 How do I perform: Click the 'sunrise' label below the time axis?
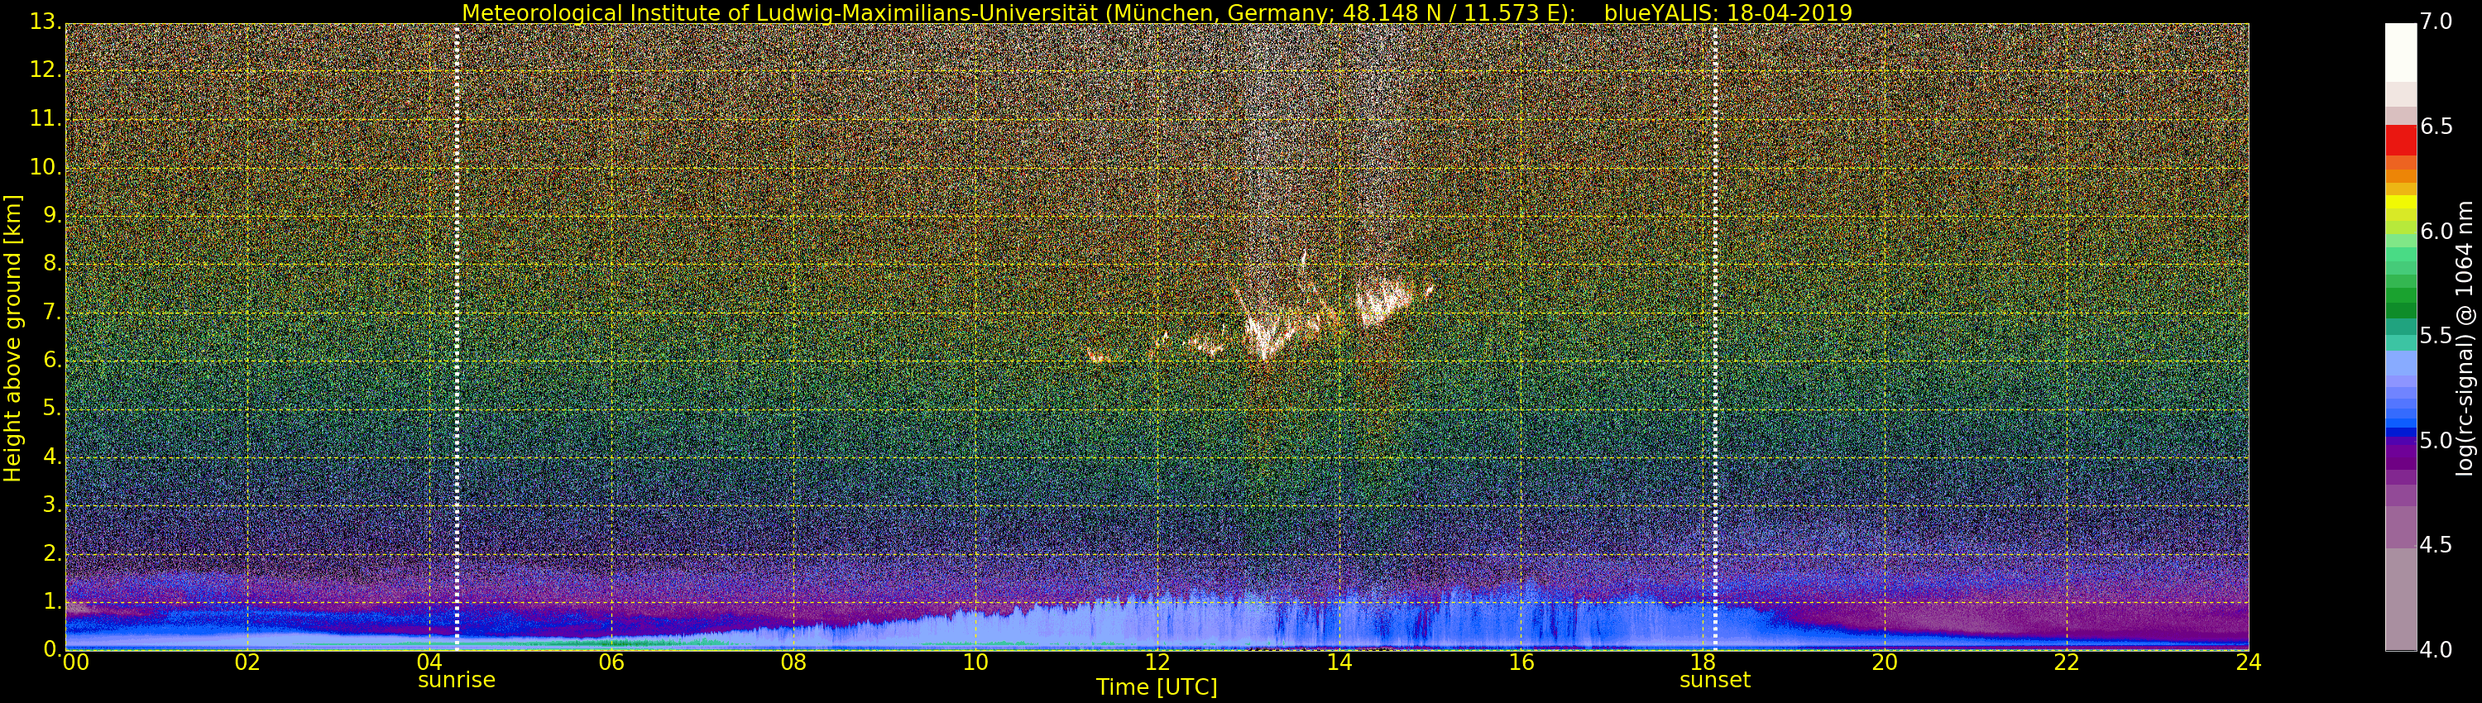[x=456, y=680]
